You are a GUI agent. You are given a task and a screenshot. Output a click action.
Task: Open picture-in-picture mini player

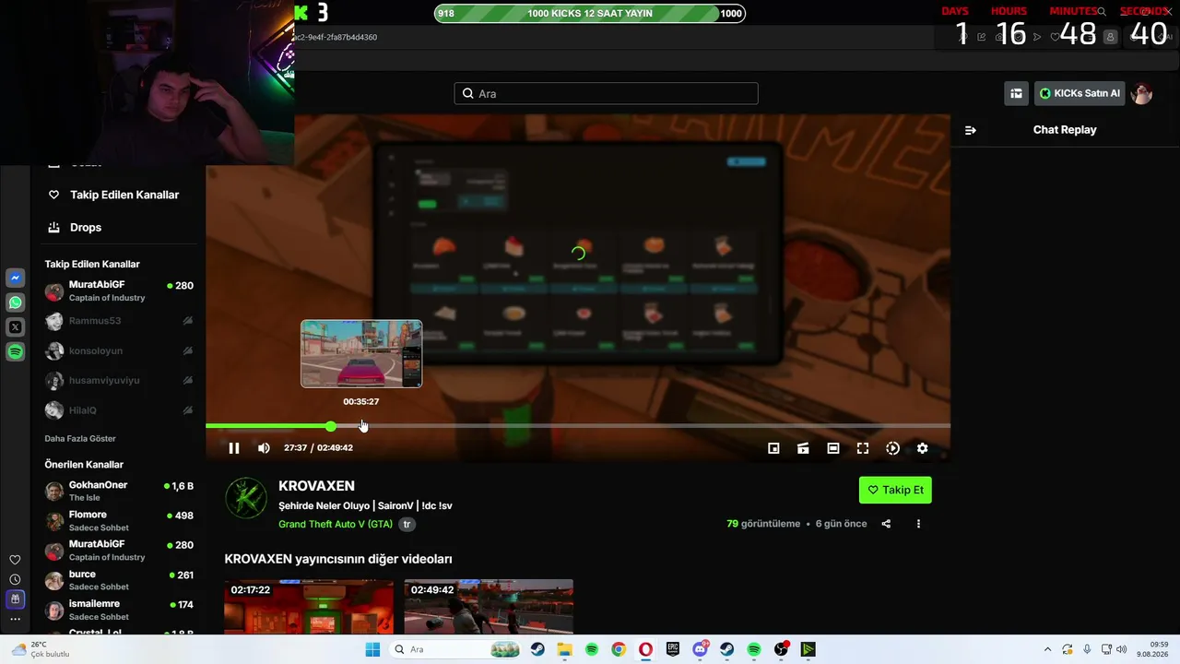(x=773, y=448)
